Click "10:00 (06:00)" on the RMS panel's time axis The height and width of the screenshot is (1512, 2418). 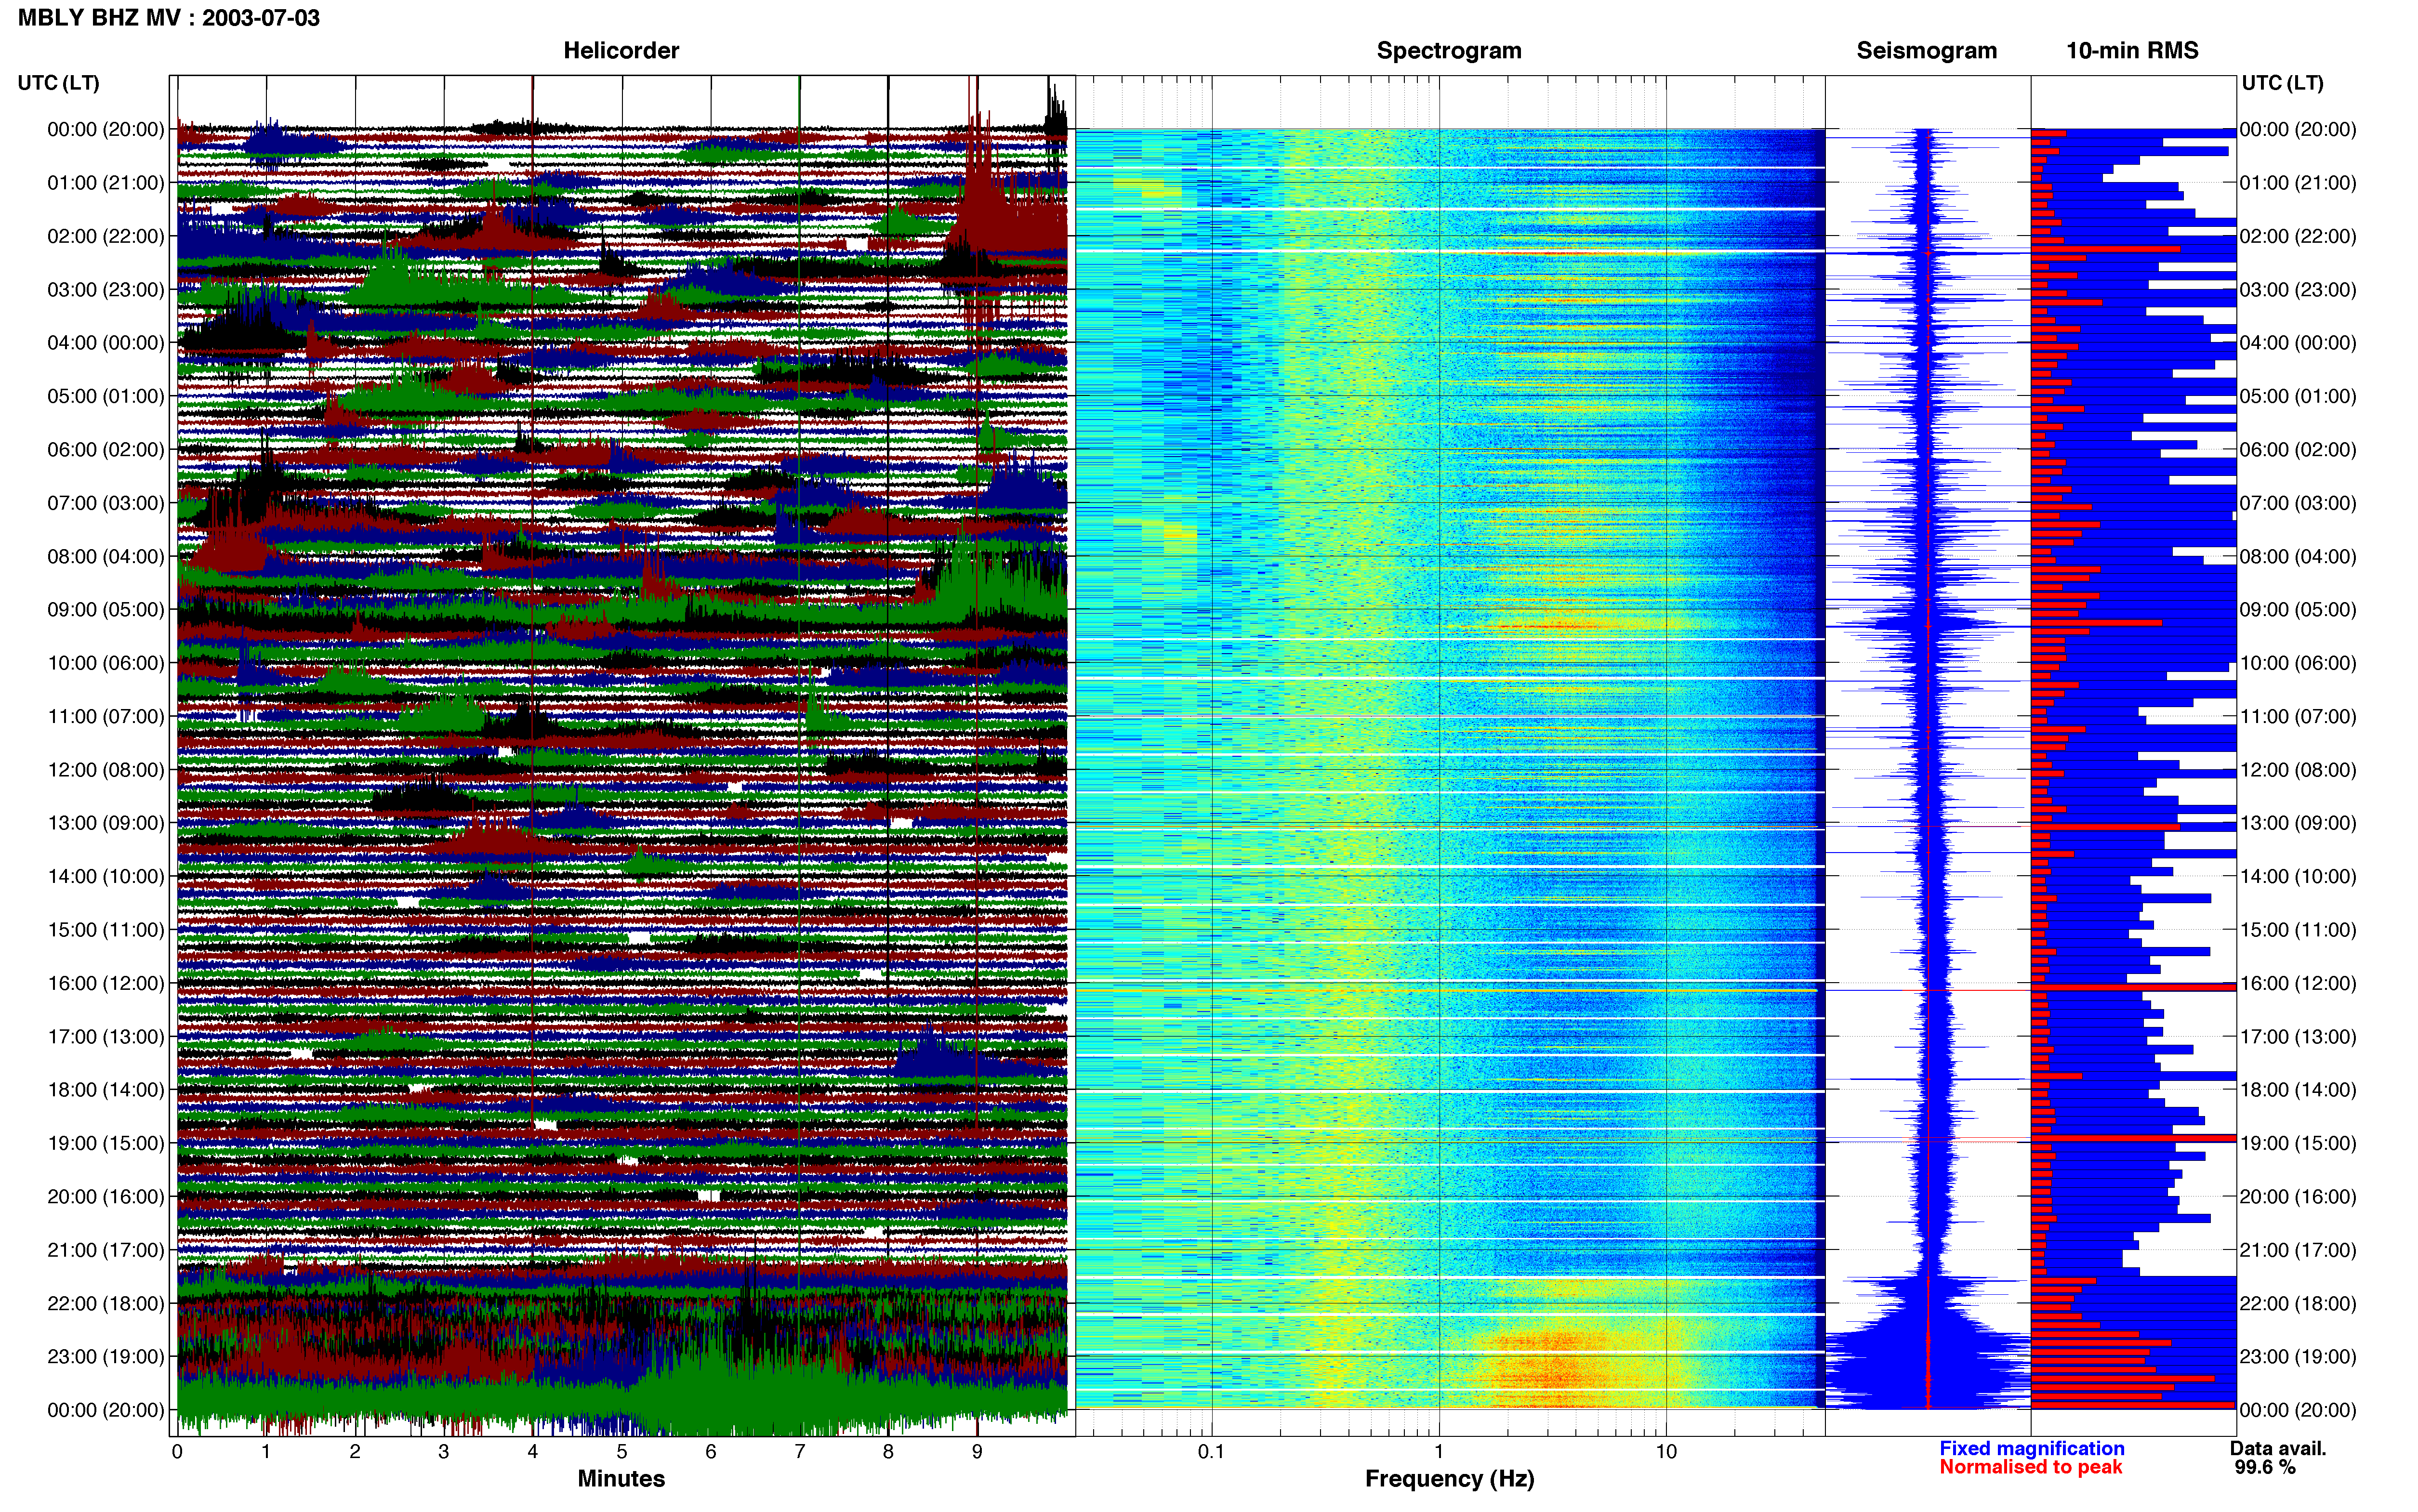coord(2298,662)
